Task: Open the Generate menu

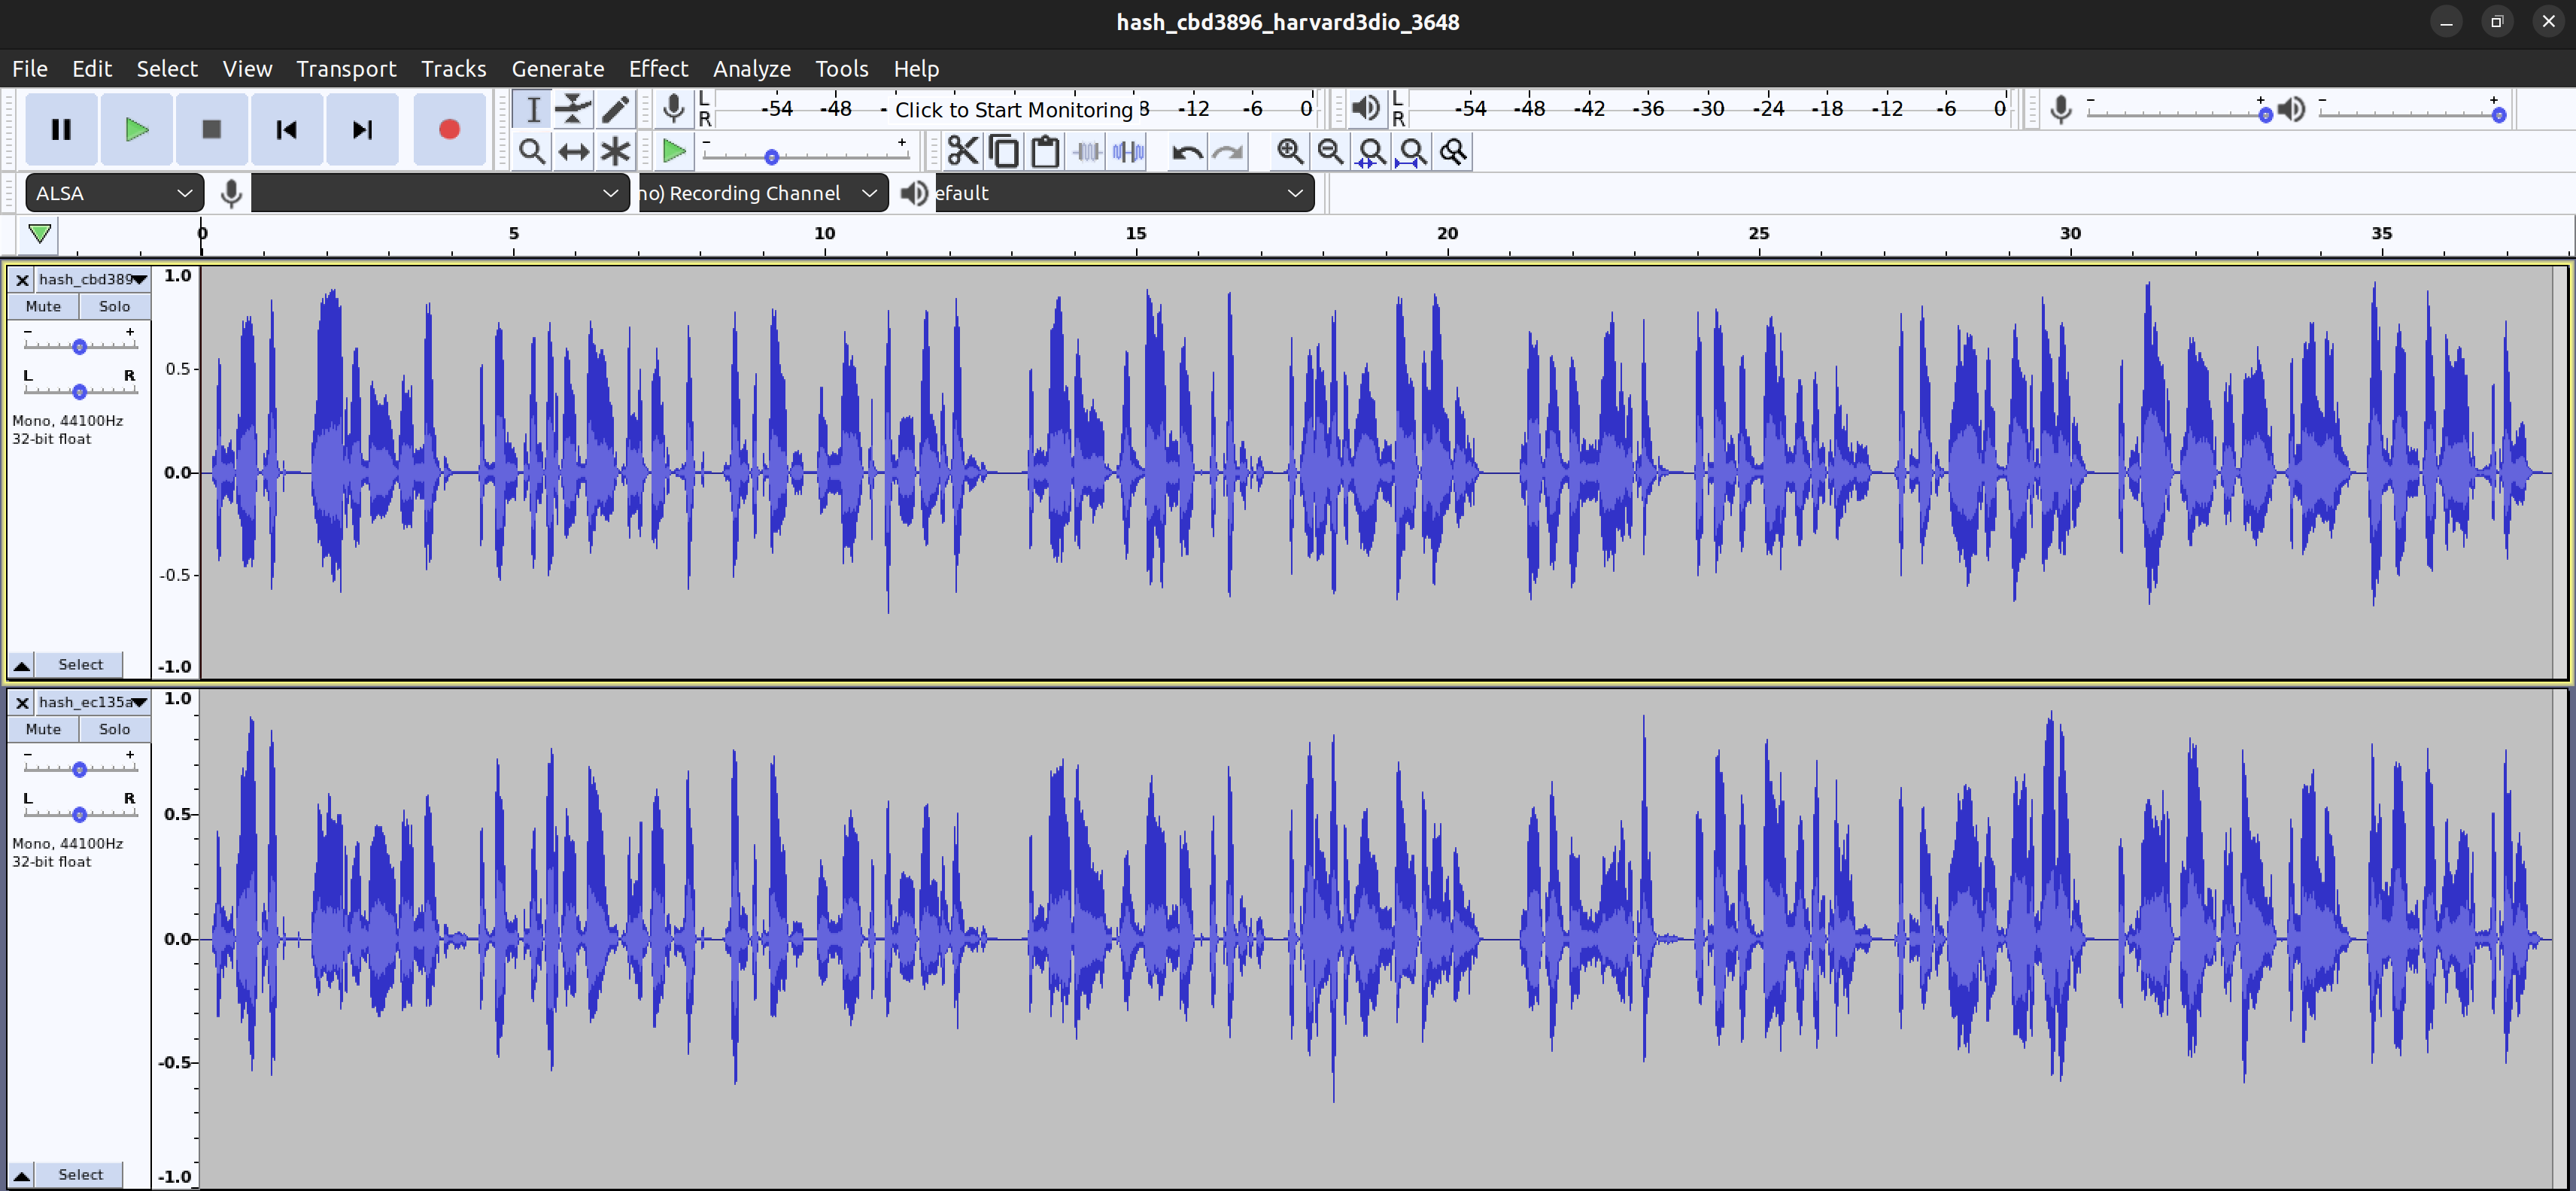Action: coord(557,69)
